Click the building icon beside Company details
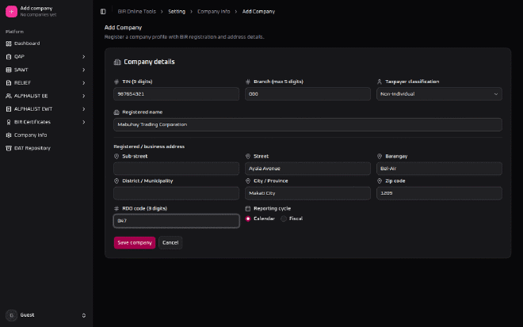 tap(117, 62)
